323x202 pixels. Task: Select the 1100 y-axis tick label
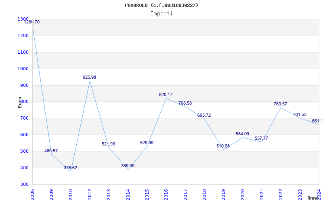click(x=23, y=53)
